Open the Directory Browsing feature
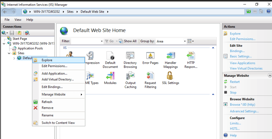Image resolution: width=272 pixels, height=139 pixels. [130, 60]
